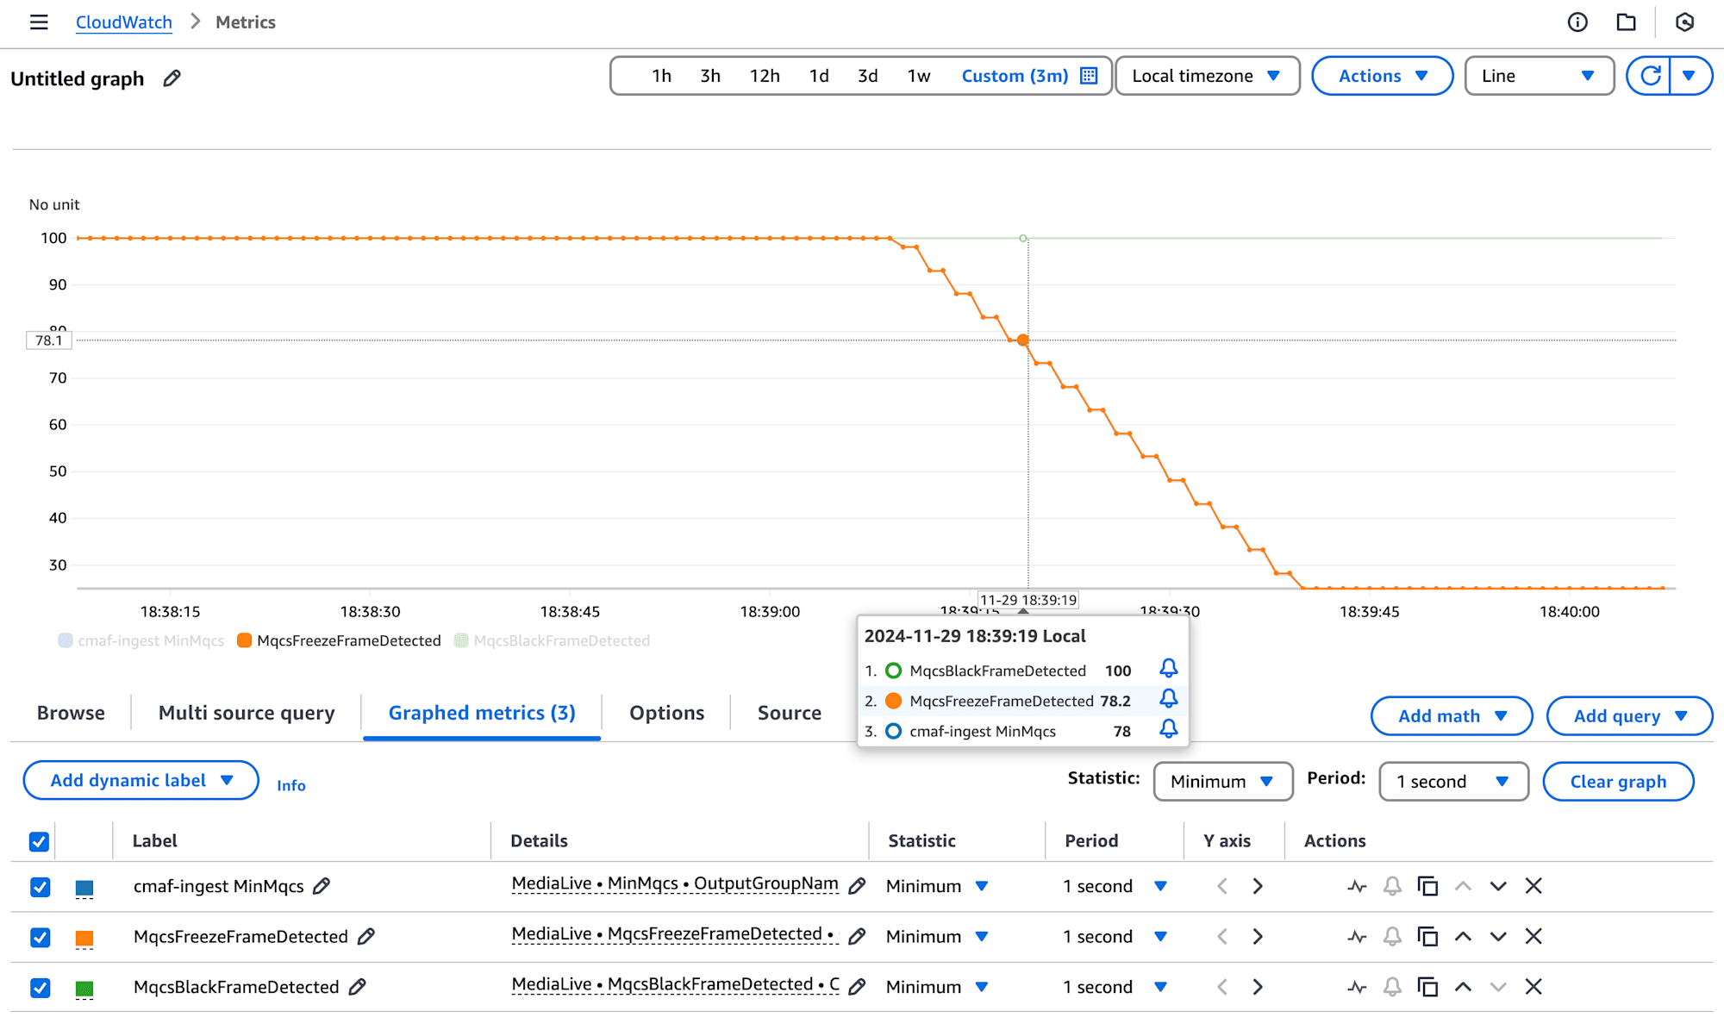Image resolution: width=1724 pixels, height=1036 pixels.
Task: Create alarm for MqcsFreezeFrameDetected row
Action: (x=1392, y=936)
